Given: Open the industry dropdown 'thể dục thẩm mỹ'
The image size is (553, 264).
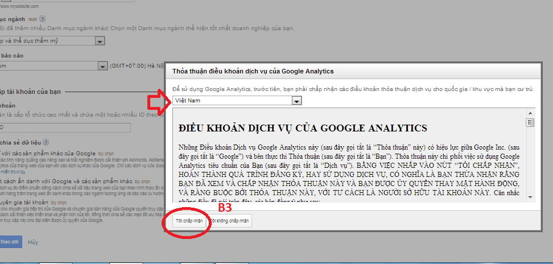Looking at the screenshot, I should point(52,41).
